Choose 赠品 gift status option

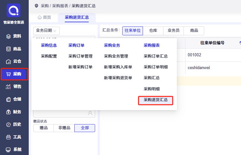tap(43, 128)
